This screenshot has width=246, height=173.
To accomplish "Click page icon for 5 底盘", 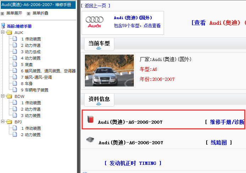I will tap(15, 64).
